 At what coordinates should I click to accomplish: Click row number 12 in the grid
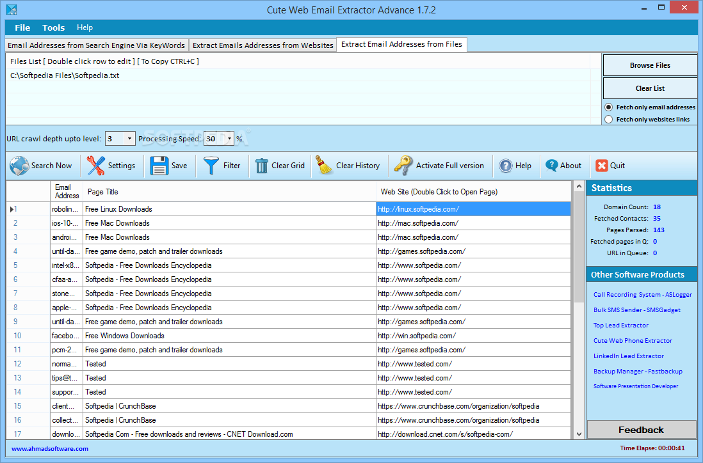[x=17, y=364]
